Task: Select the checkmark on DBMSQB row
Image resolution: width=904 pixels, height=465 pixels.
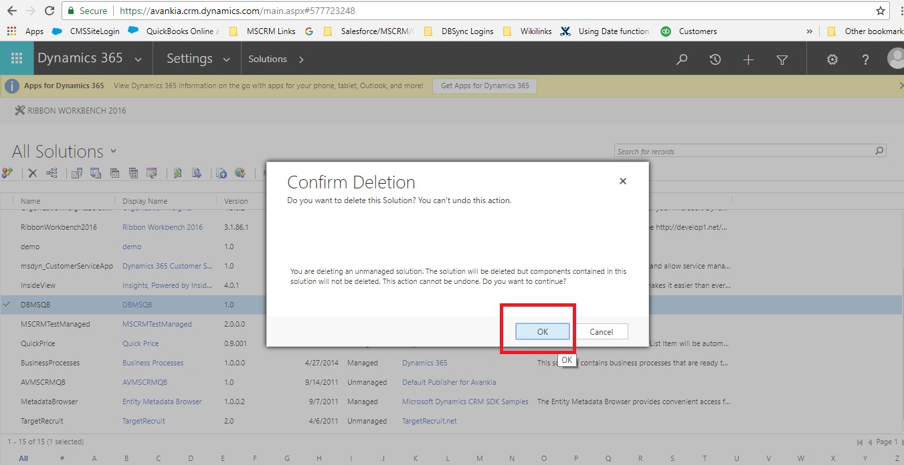Action: click(x=7, y=305)
